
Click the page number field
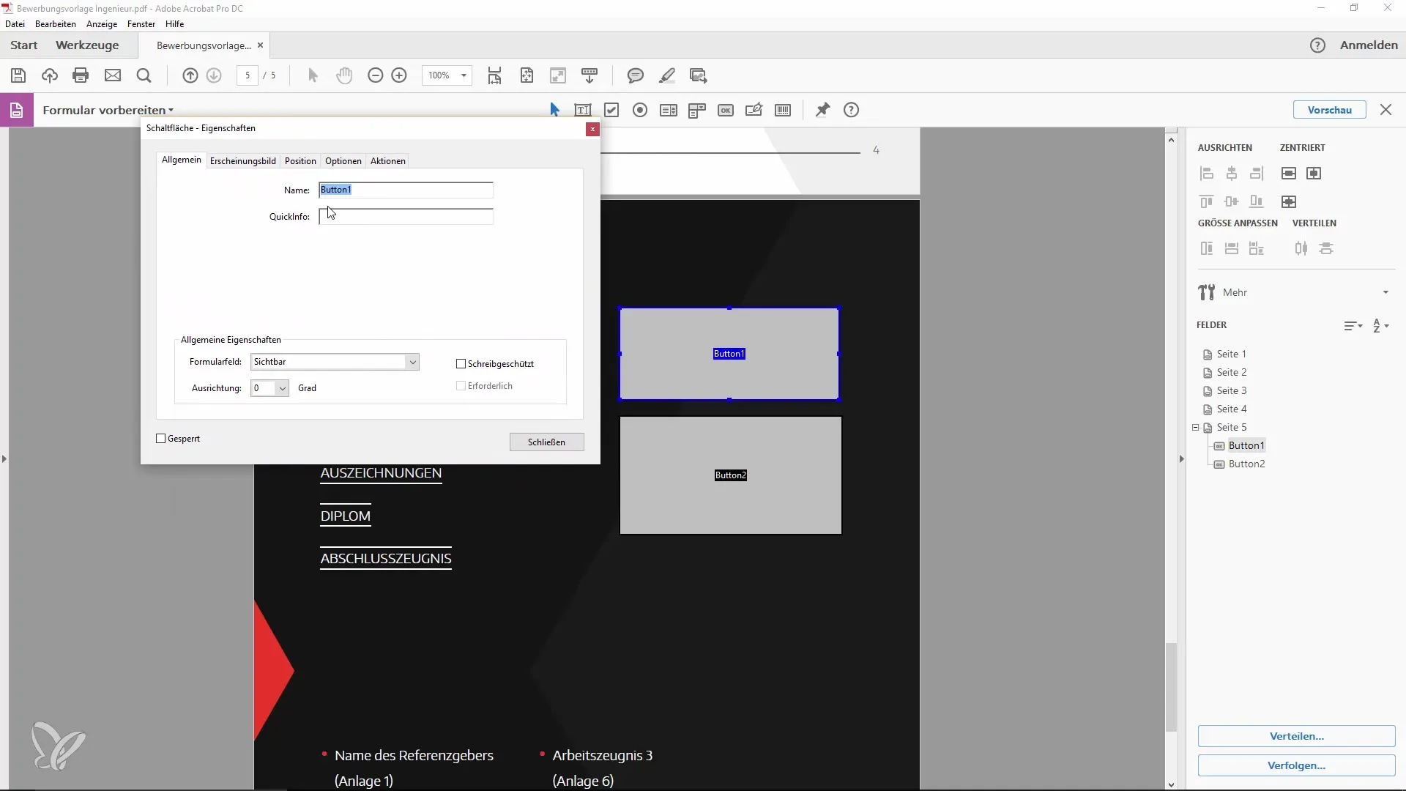click(x=248, y=75)
